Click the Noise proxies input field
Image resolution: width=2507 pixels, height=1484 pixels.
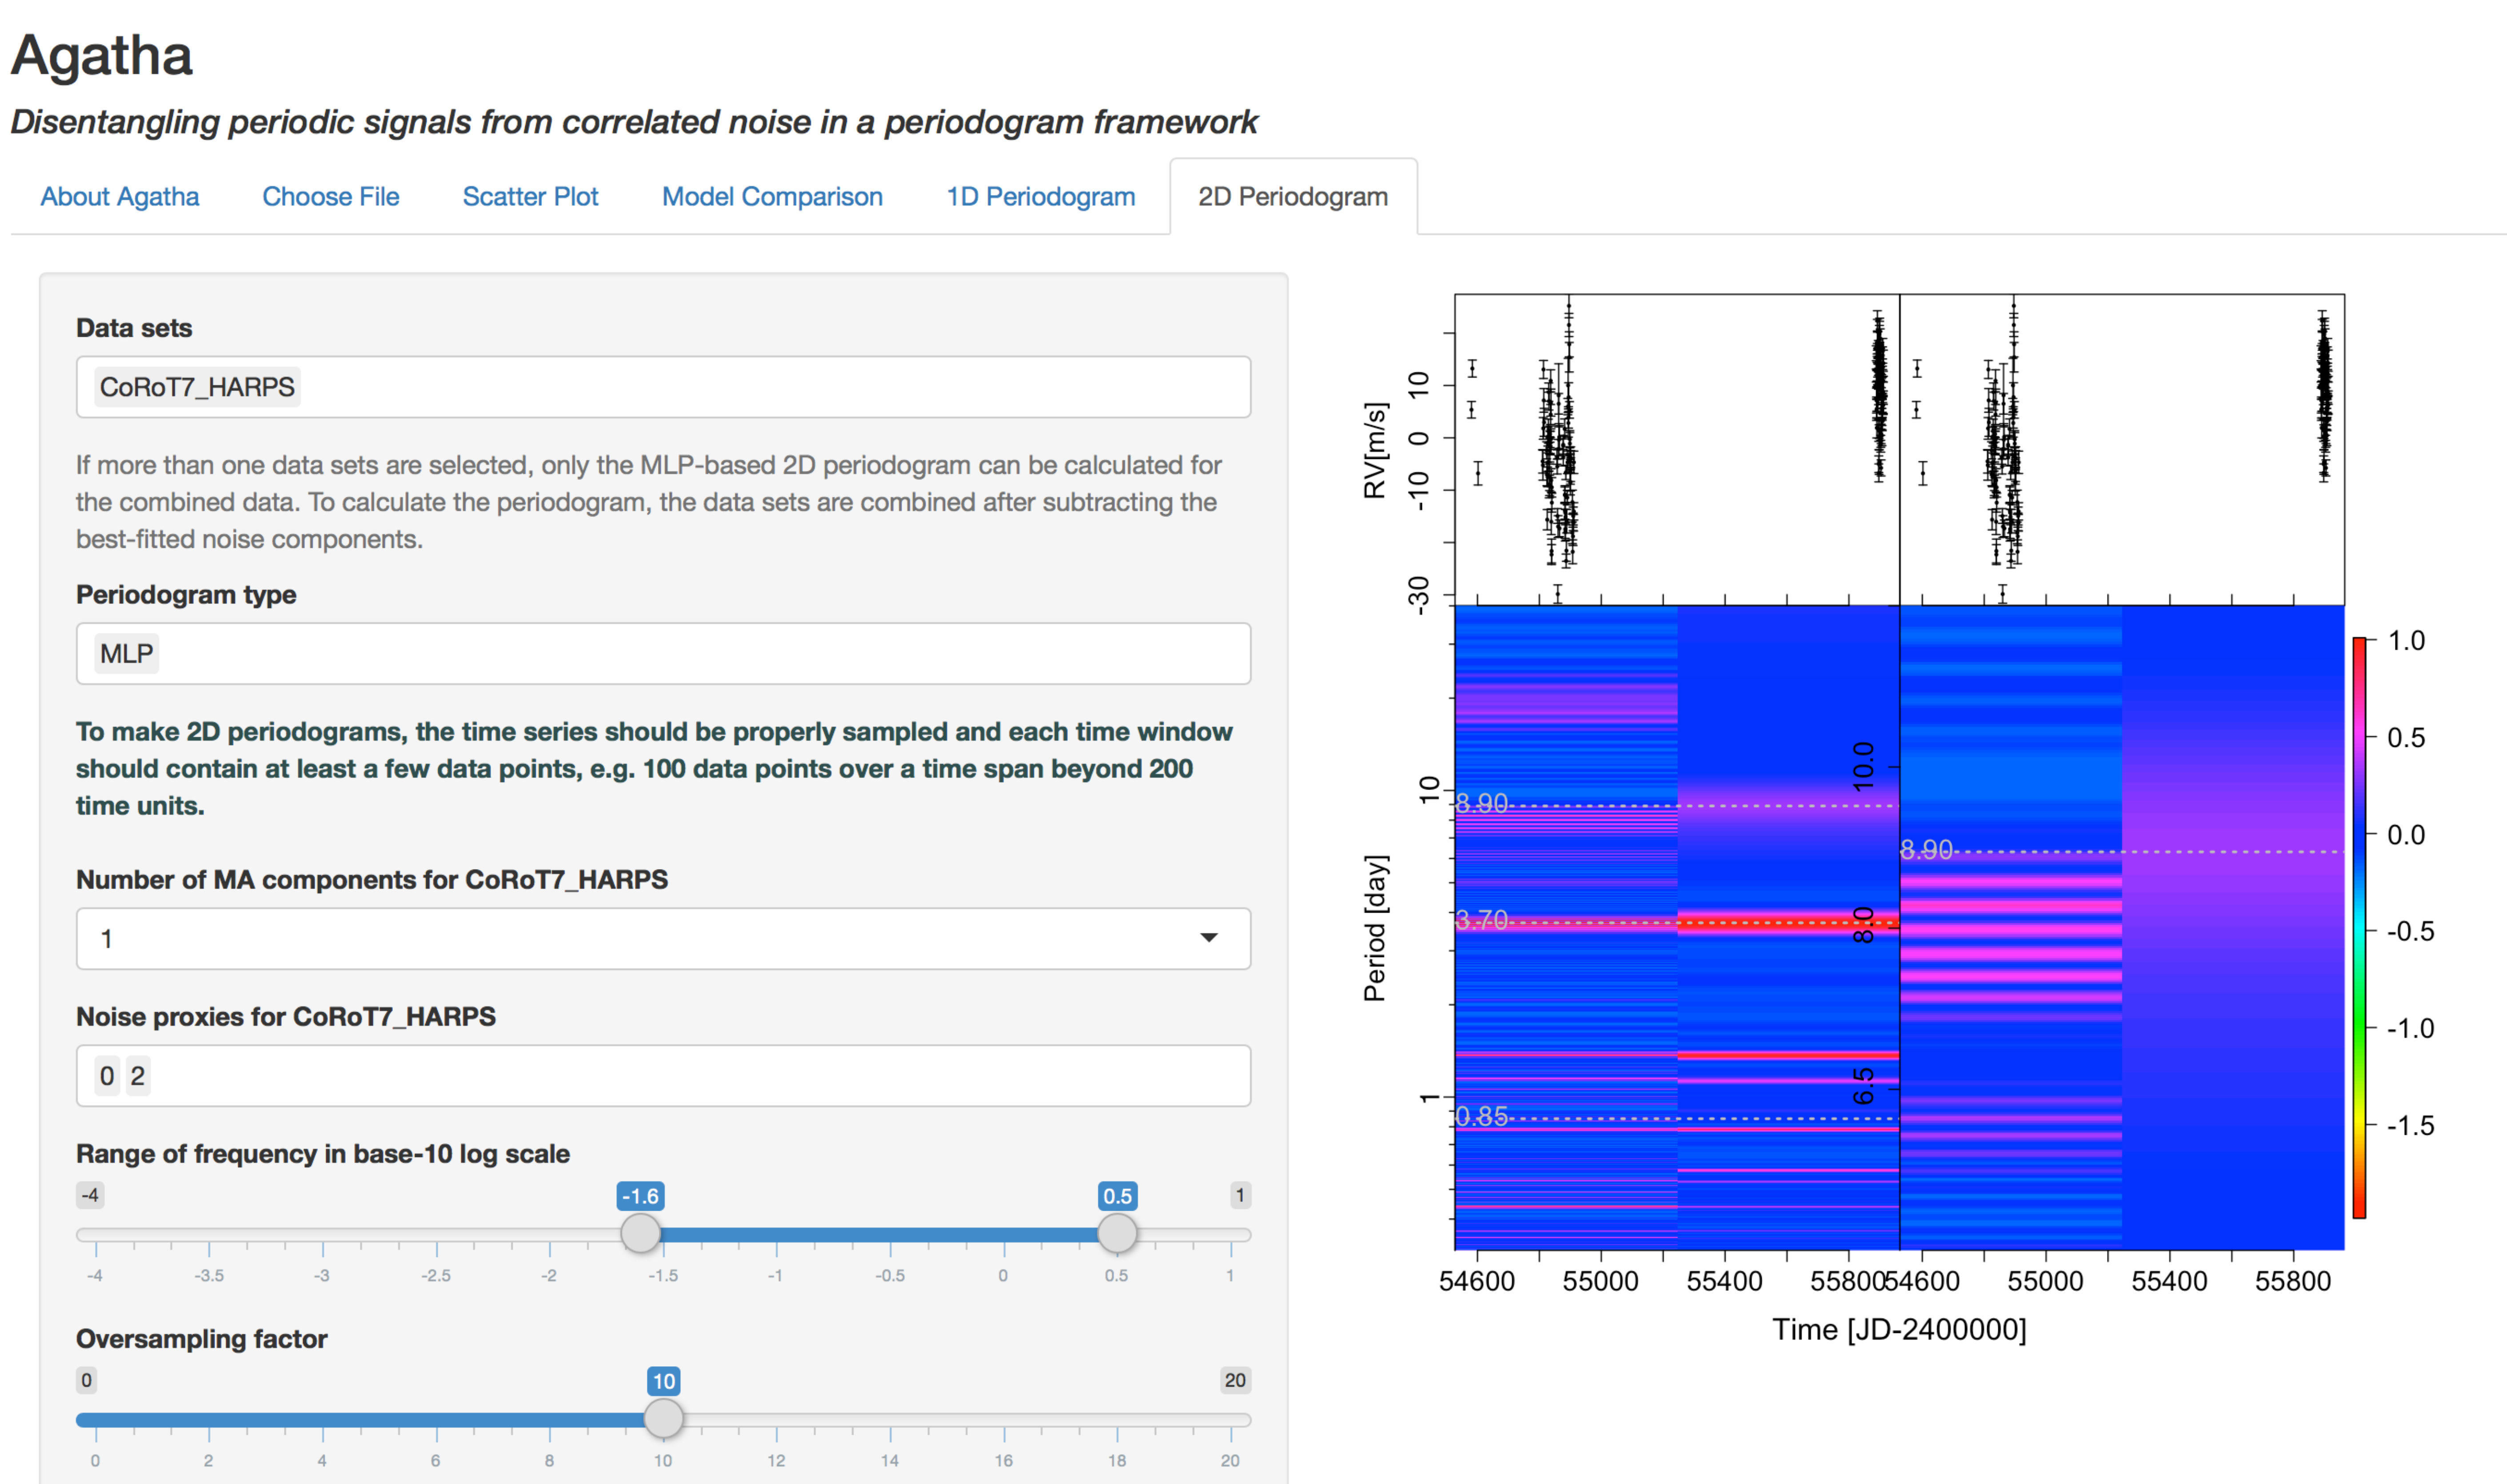tap(663, 1076)
